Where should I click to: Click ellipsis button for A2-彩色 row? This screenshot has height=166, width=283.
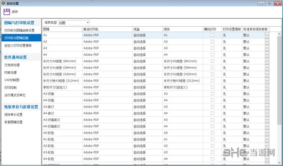pyautogui.click(x=267, y=146)
